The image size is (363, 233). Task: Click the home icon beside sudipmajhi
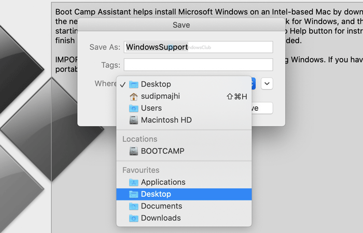134,96
